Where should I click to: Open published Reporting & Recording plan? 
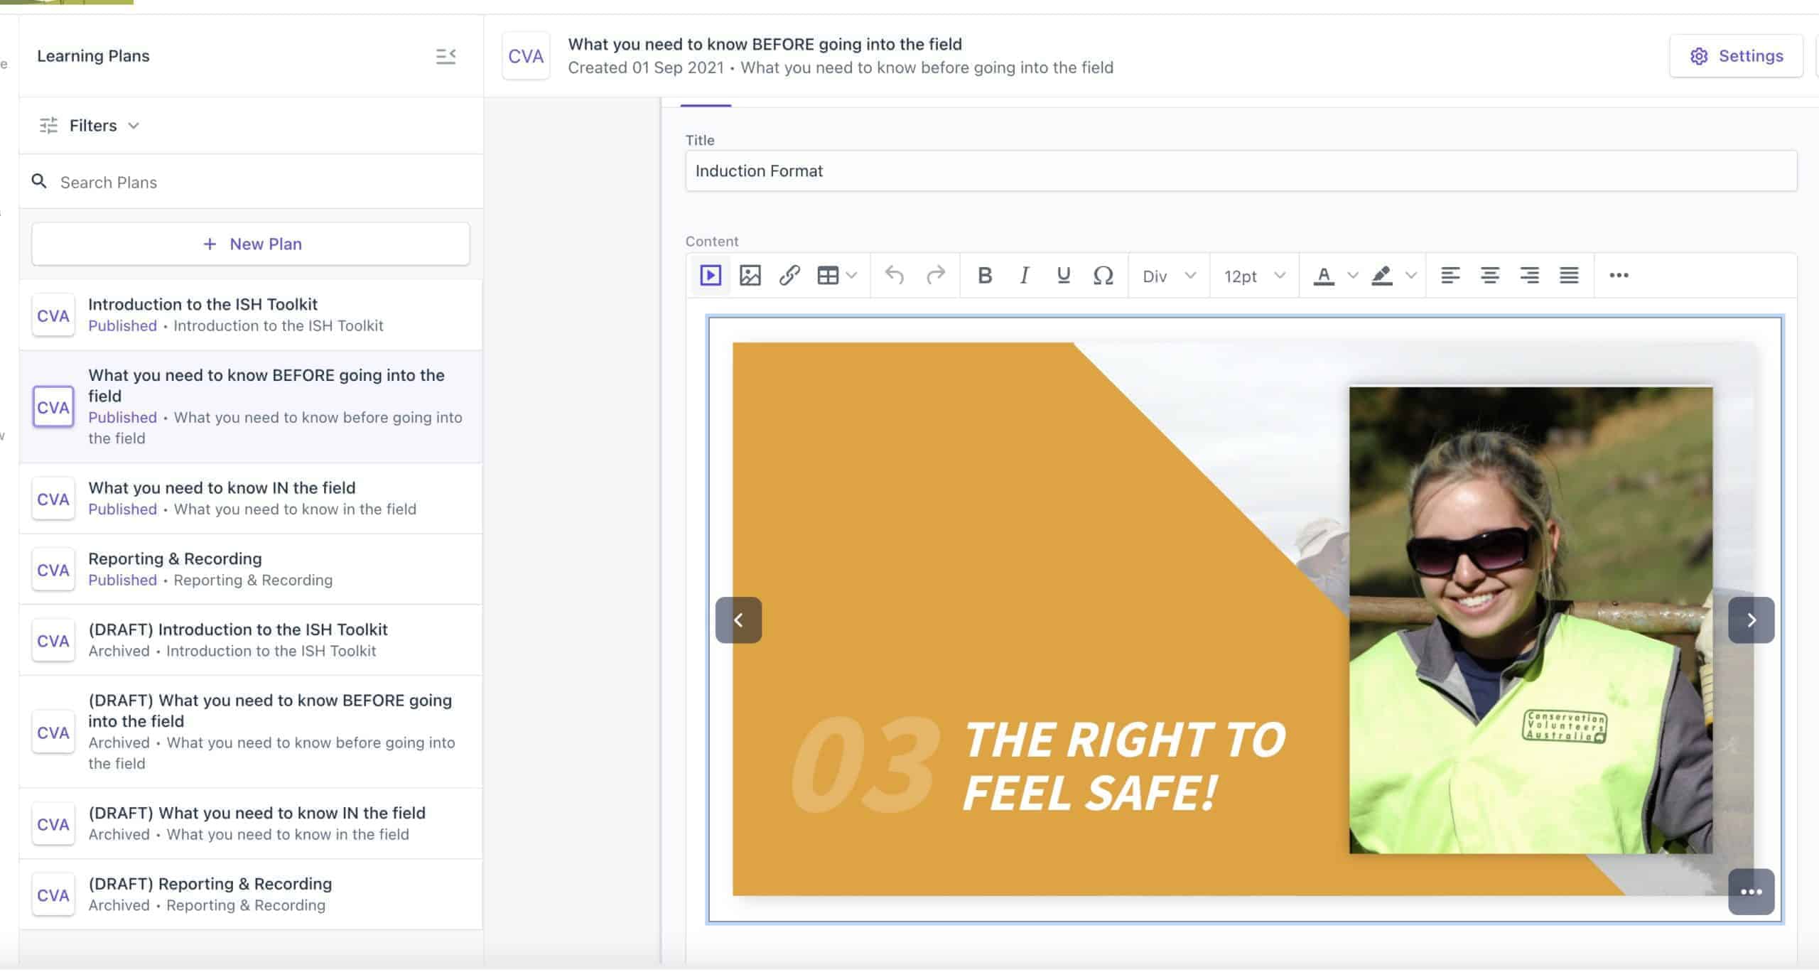[251, 569]
